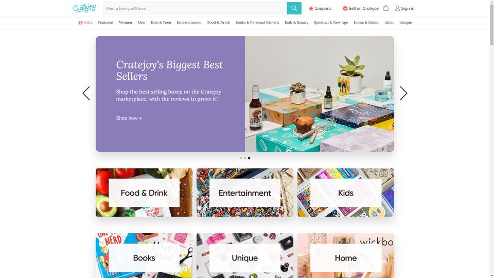
Task: Select the second carousel dot indicator
Action: click(x=245, y=158)
